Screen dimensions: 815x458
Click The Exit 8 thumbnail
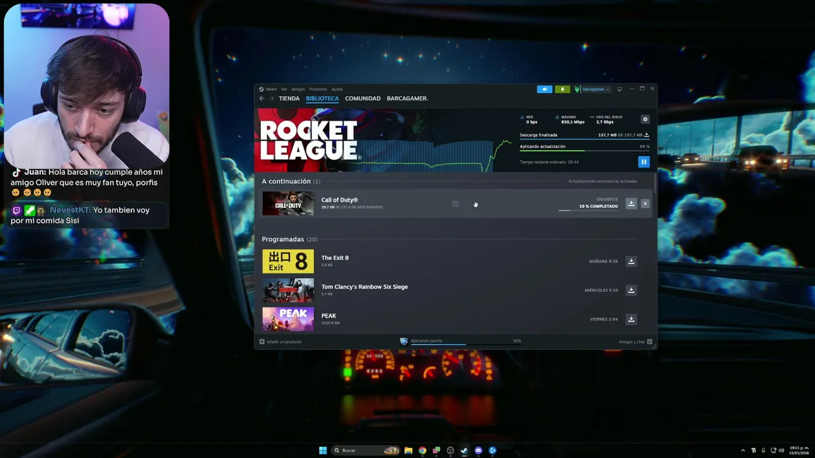(x=288, y=261)
